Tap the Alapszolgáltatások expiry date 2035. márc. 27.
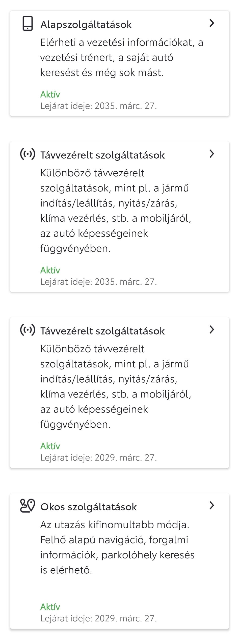239x644 pixels. click(99, 106)
